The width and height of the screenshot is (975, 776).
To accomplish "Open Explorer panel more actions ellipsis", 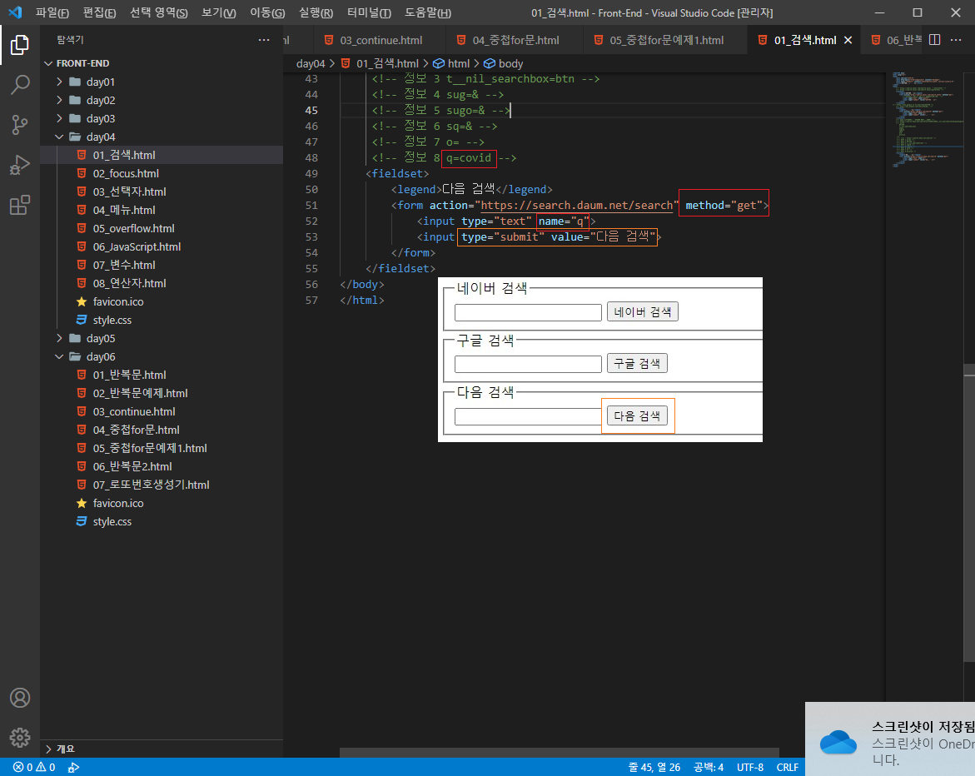I will pyautogui.click(x=264, y=40).
